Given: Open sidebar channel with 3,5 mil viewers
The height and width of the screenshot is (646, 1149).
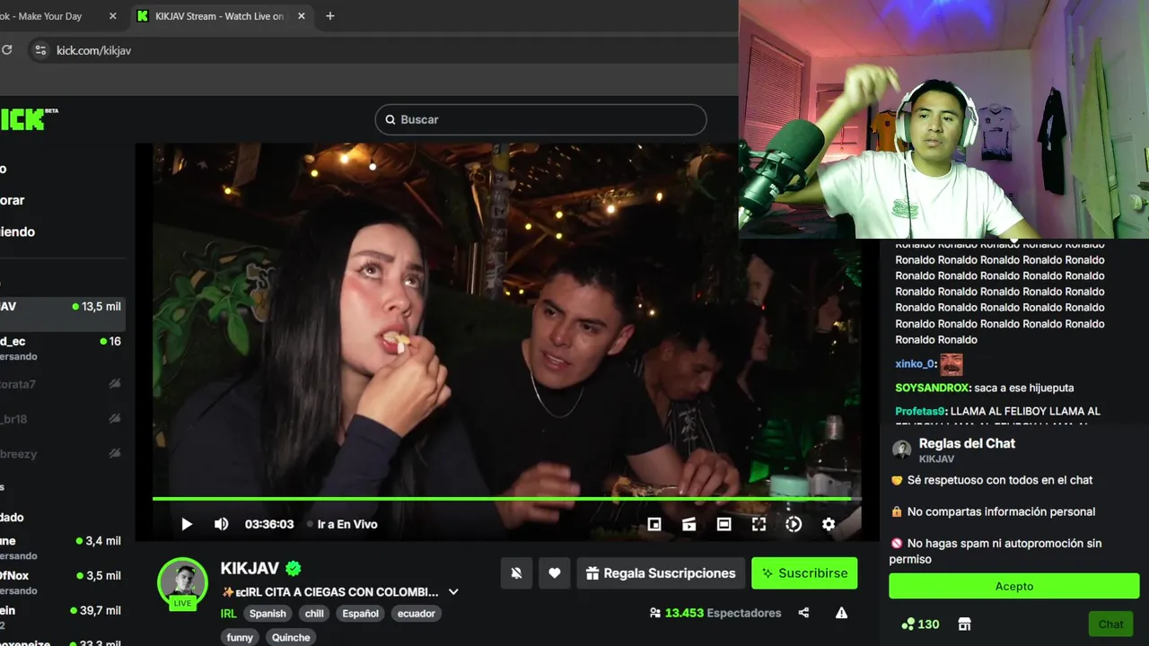Looking at the screenshot, I should coord(61,583).
